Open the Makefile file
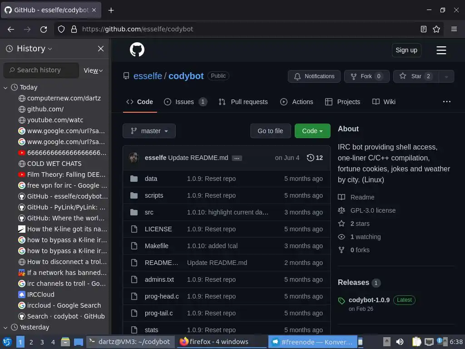The width and height of the screenshot is (465, 349). (156, 246)
